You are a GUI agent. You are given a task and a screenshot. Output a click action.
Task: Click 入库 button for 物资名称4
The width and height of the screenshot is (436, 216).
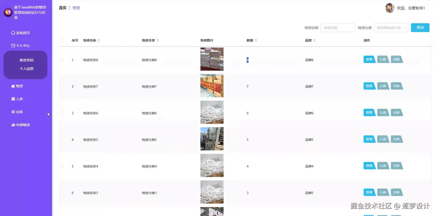(383, 166)
